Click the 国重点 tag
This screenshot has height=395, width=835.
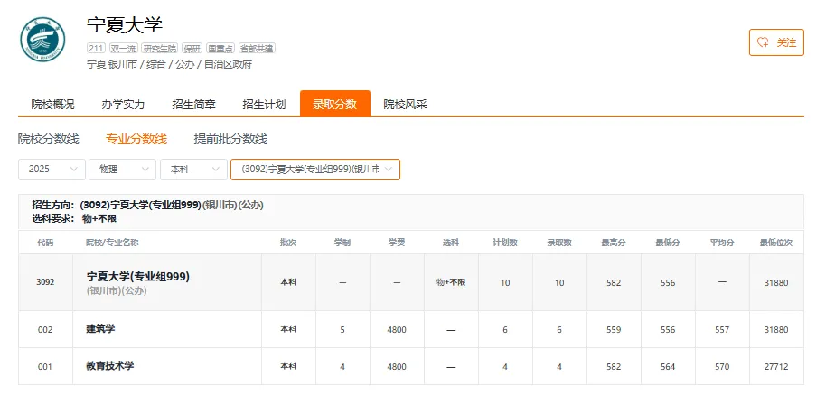pyautogui.click(x=220, y=49)
